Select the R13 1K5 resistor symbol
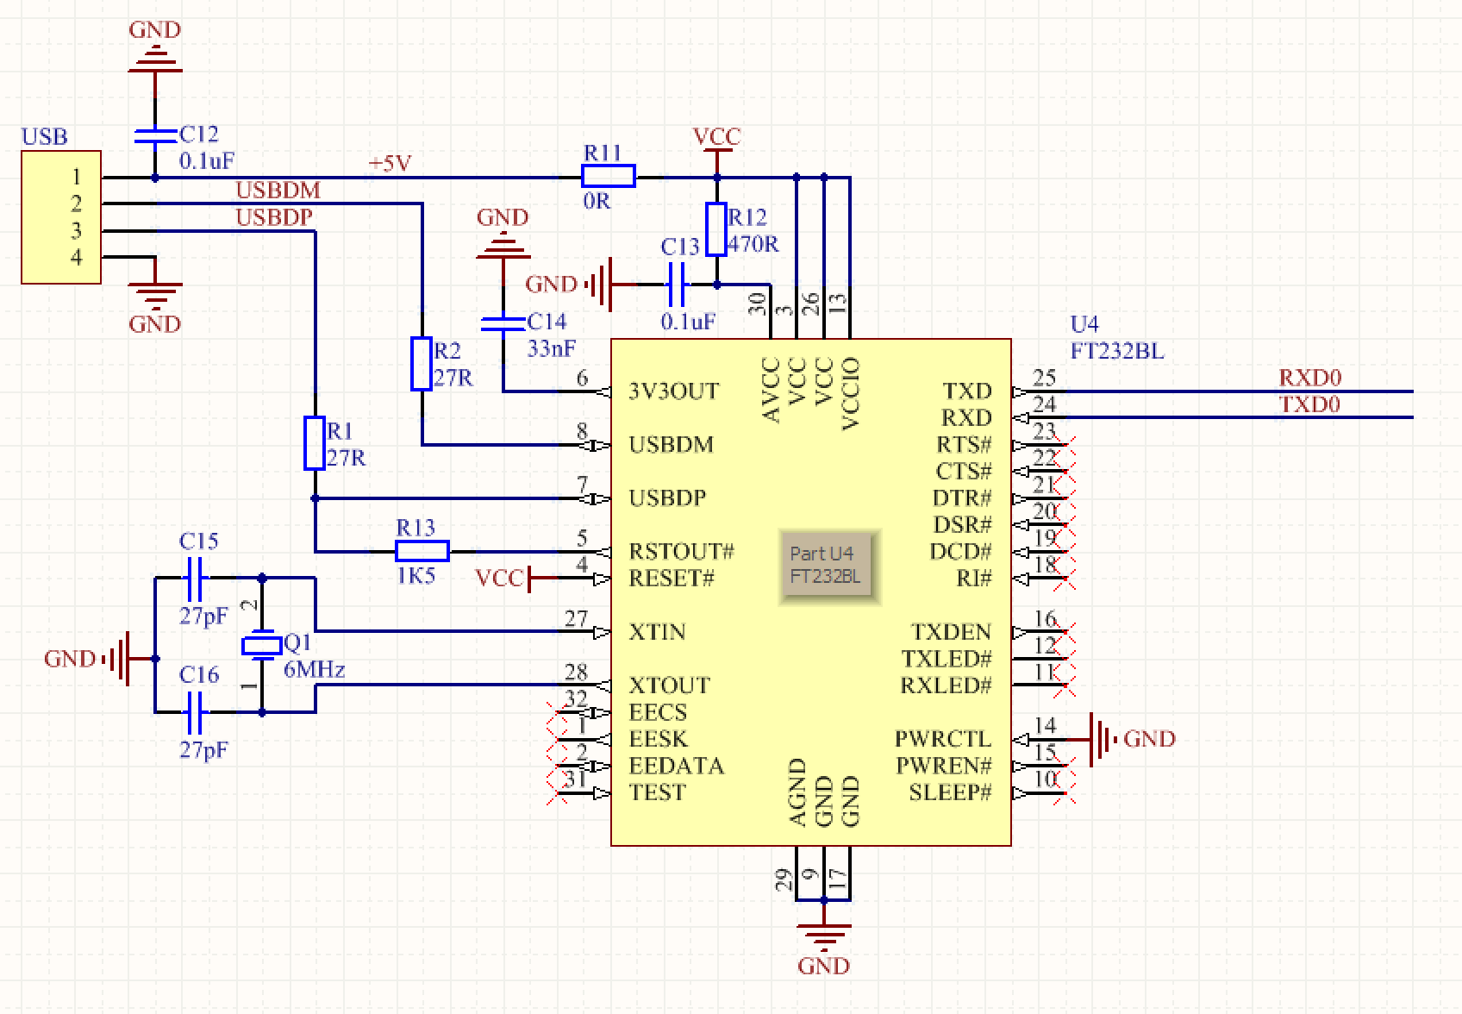 (422, 551)
